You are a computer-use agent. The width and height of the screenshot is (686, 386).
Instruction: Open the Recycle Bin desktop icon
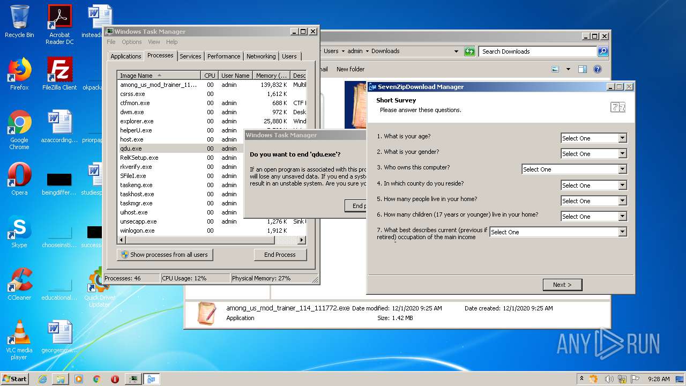pos(19,21)
